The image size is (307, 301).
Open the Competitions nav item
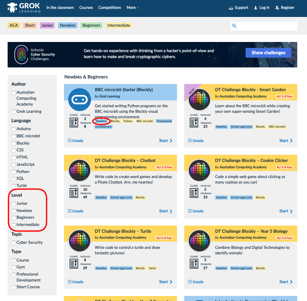110,8
